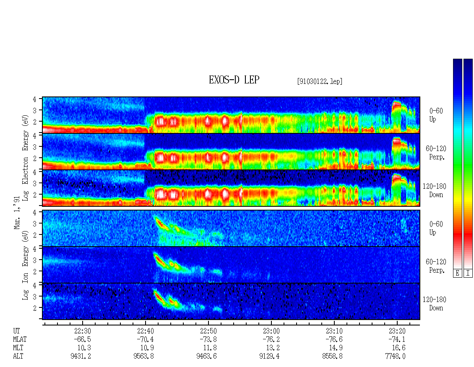Screen dimensions: 474x367
Task: Click the Log Ion Energy (eV) axis label
Action: click(x=26, y=265)
